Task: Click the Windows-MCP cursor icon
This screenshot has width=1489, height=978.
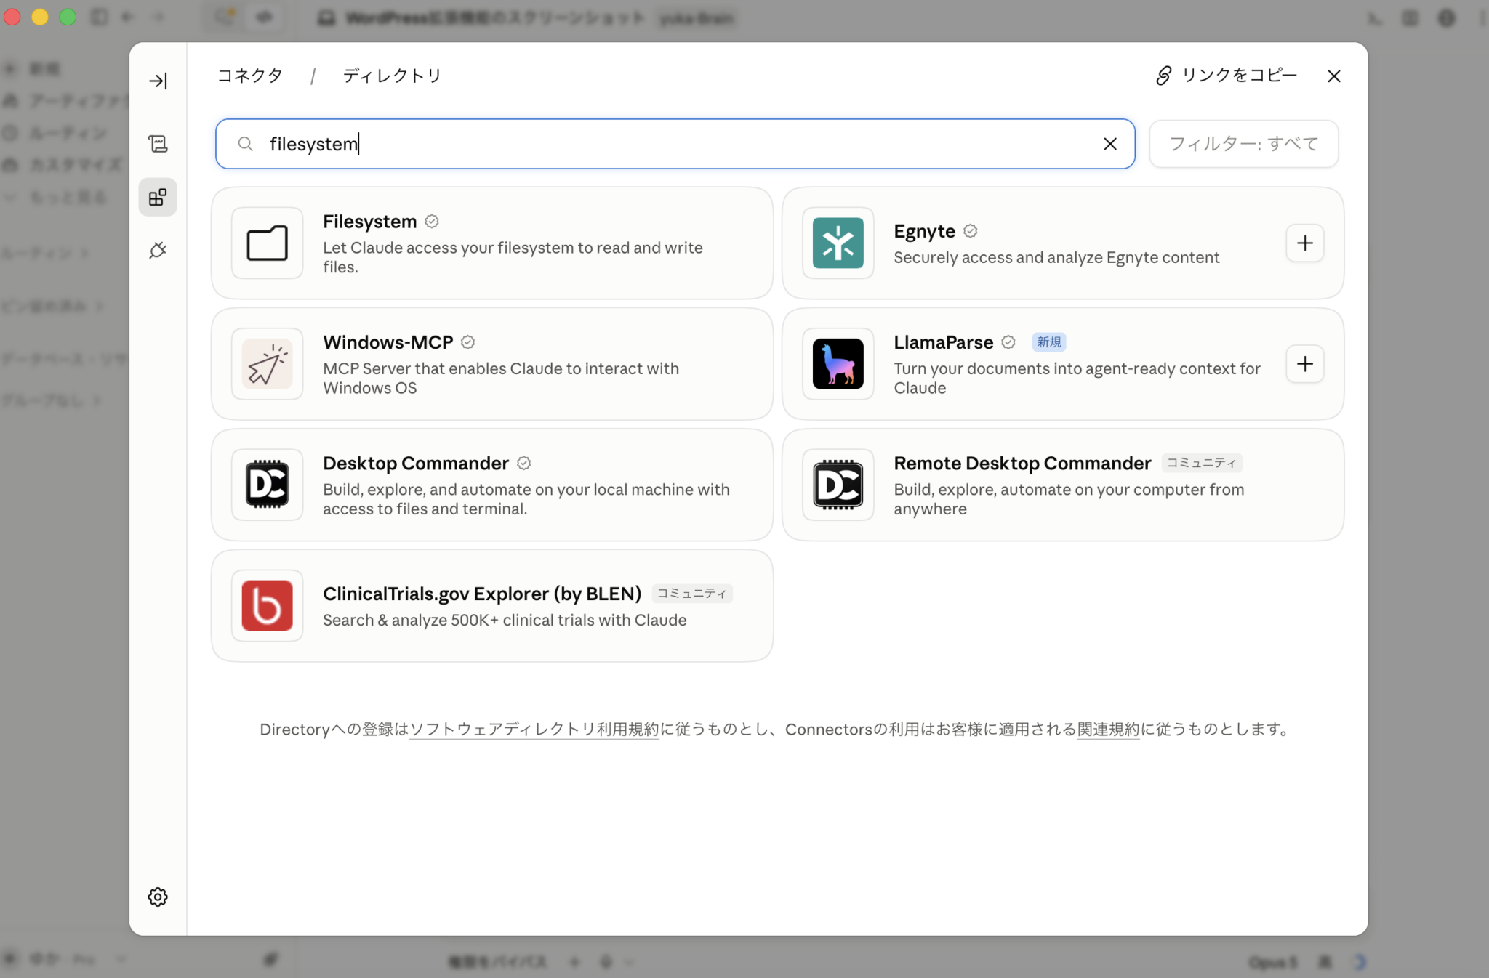Action: (x=267, y=363)
